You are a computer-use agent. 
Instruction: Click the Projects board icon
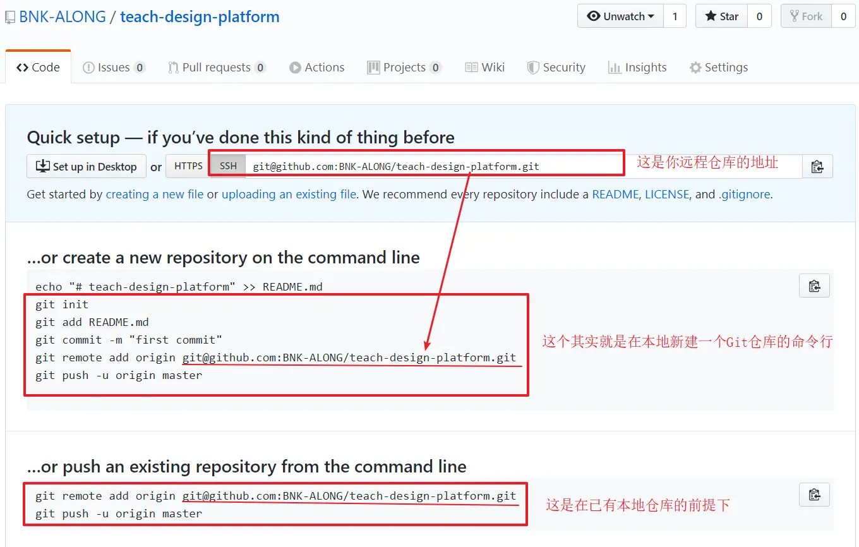[373, 68]
